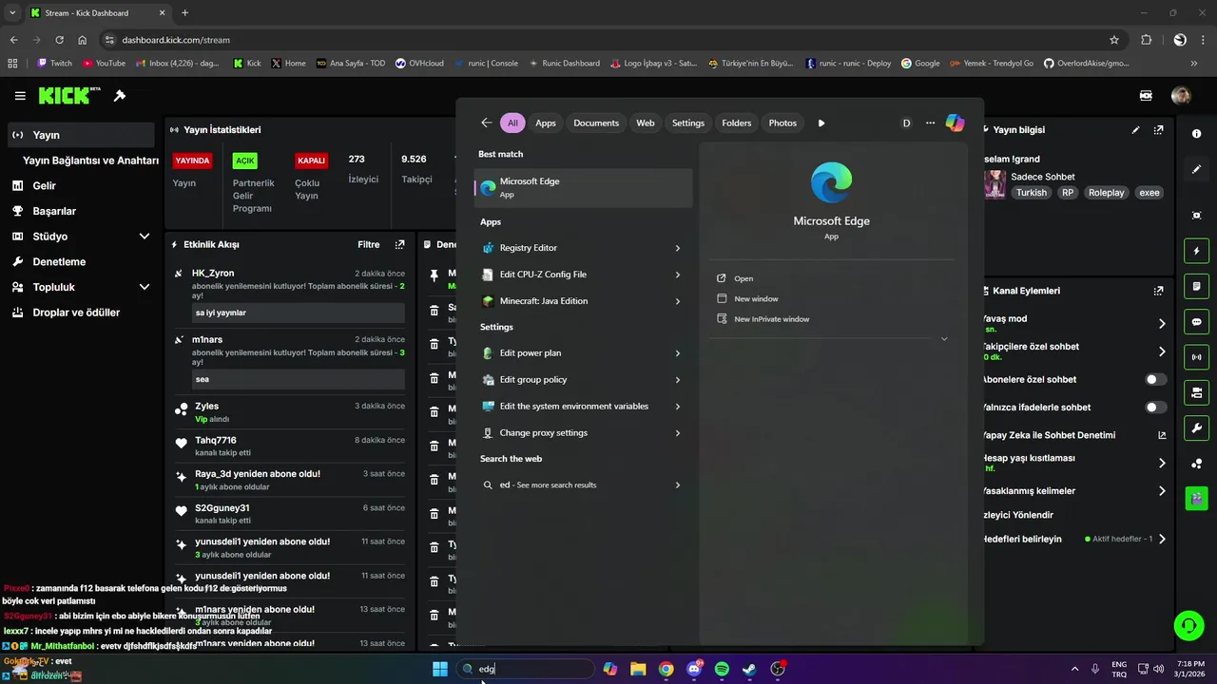This screenshot has width=1217, height=684.
Task: Go back with search panel arrow
Action: click(486, 123)
